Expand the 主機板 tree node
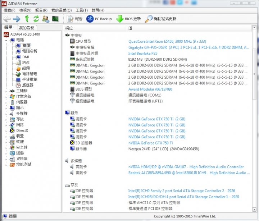The image size is (259, 221). pyautogui.click(x=6, y=91)
